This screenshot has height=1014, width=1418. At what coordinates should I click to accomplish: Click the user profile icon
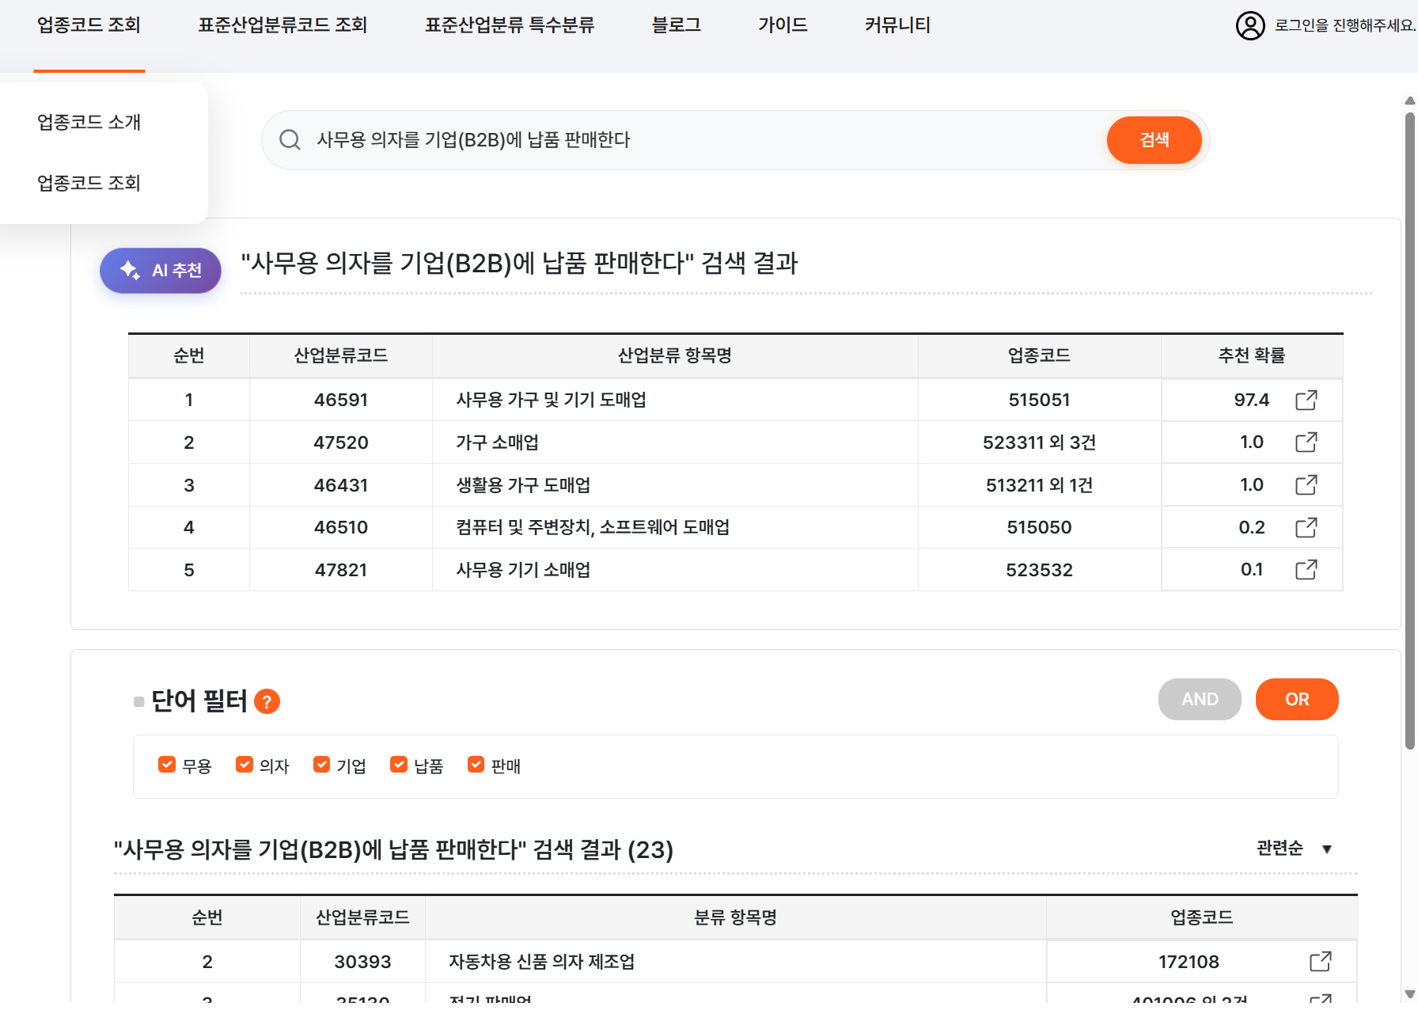coord(1250,26)
